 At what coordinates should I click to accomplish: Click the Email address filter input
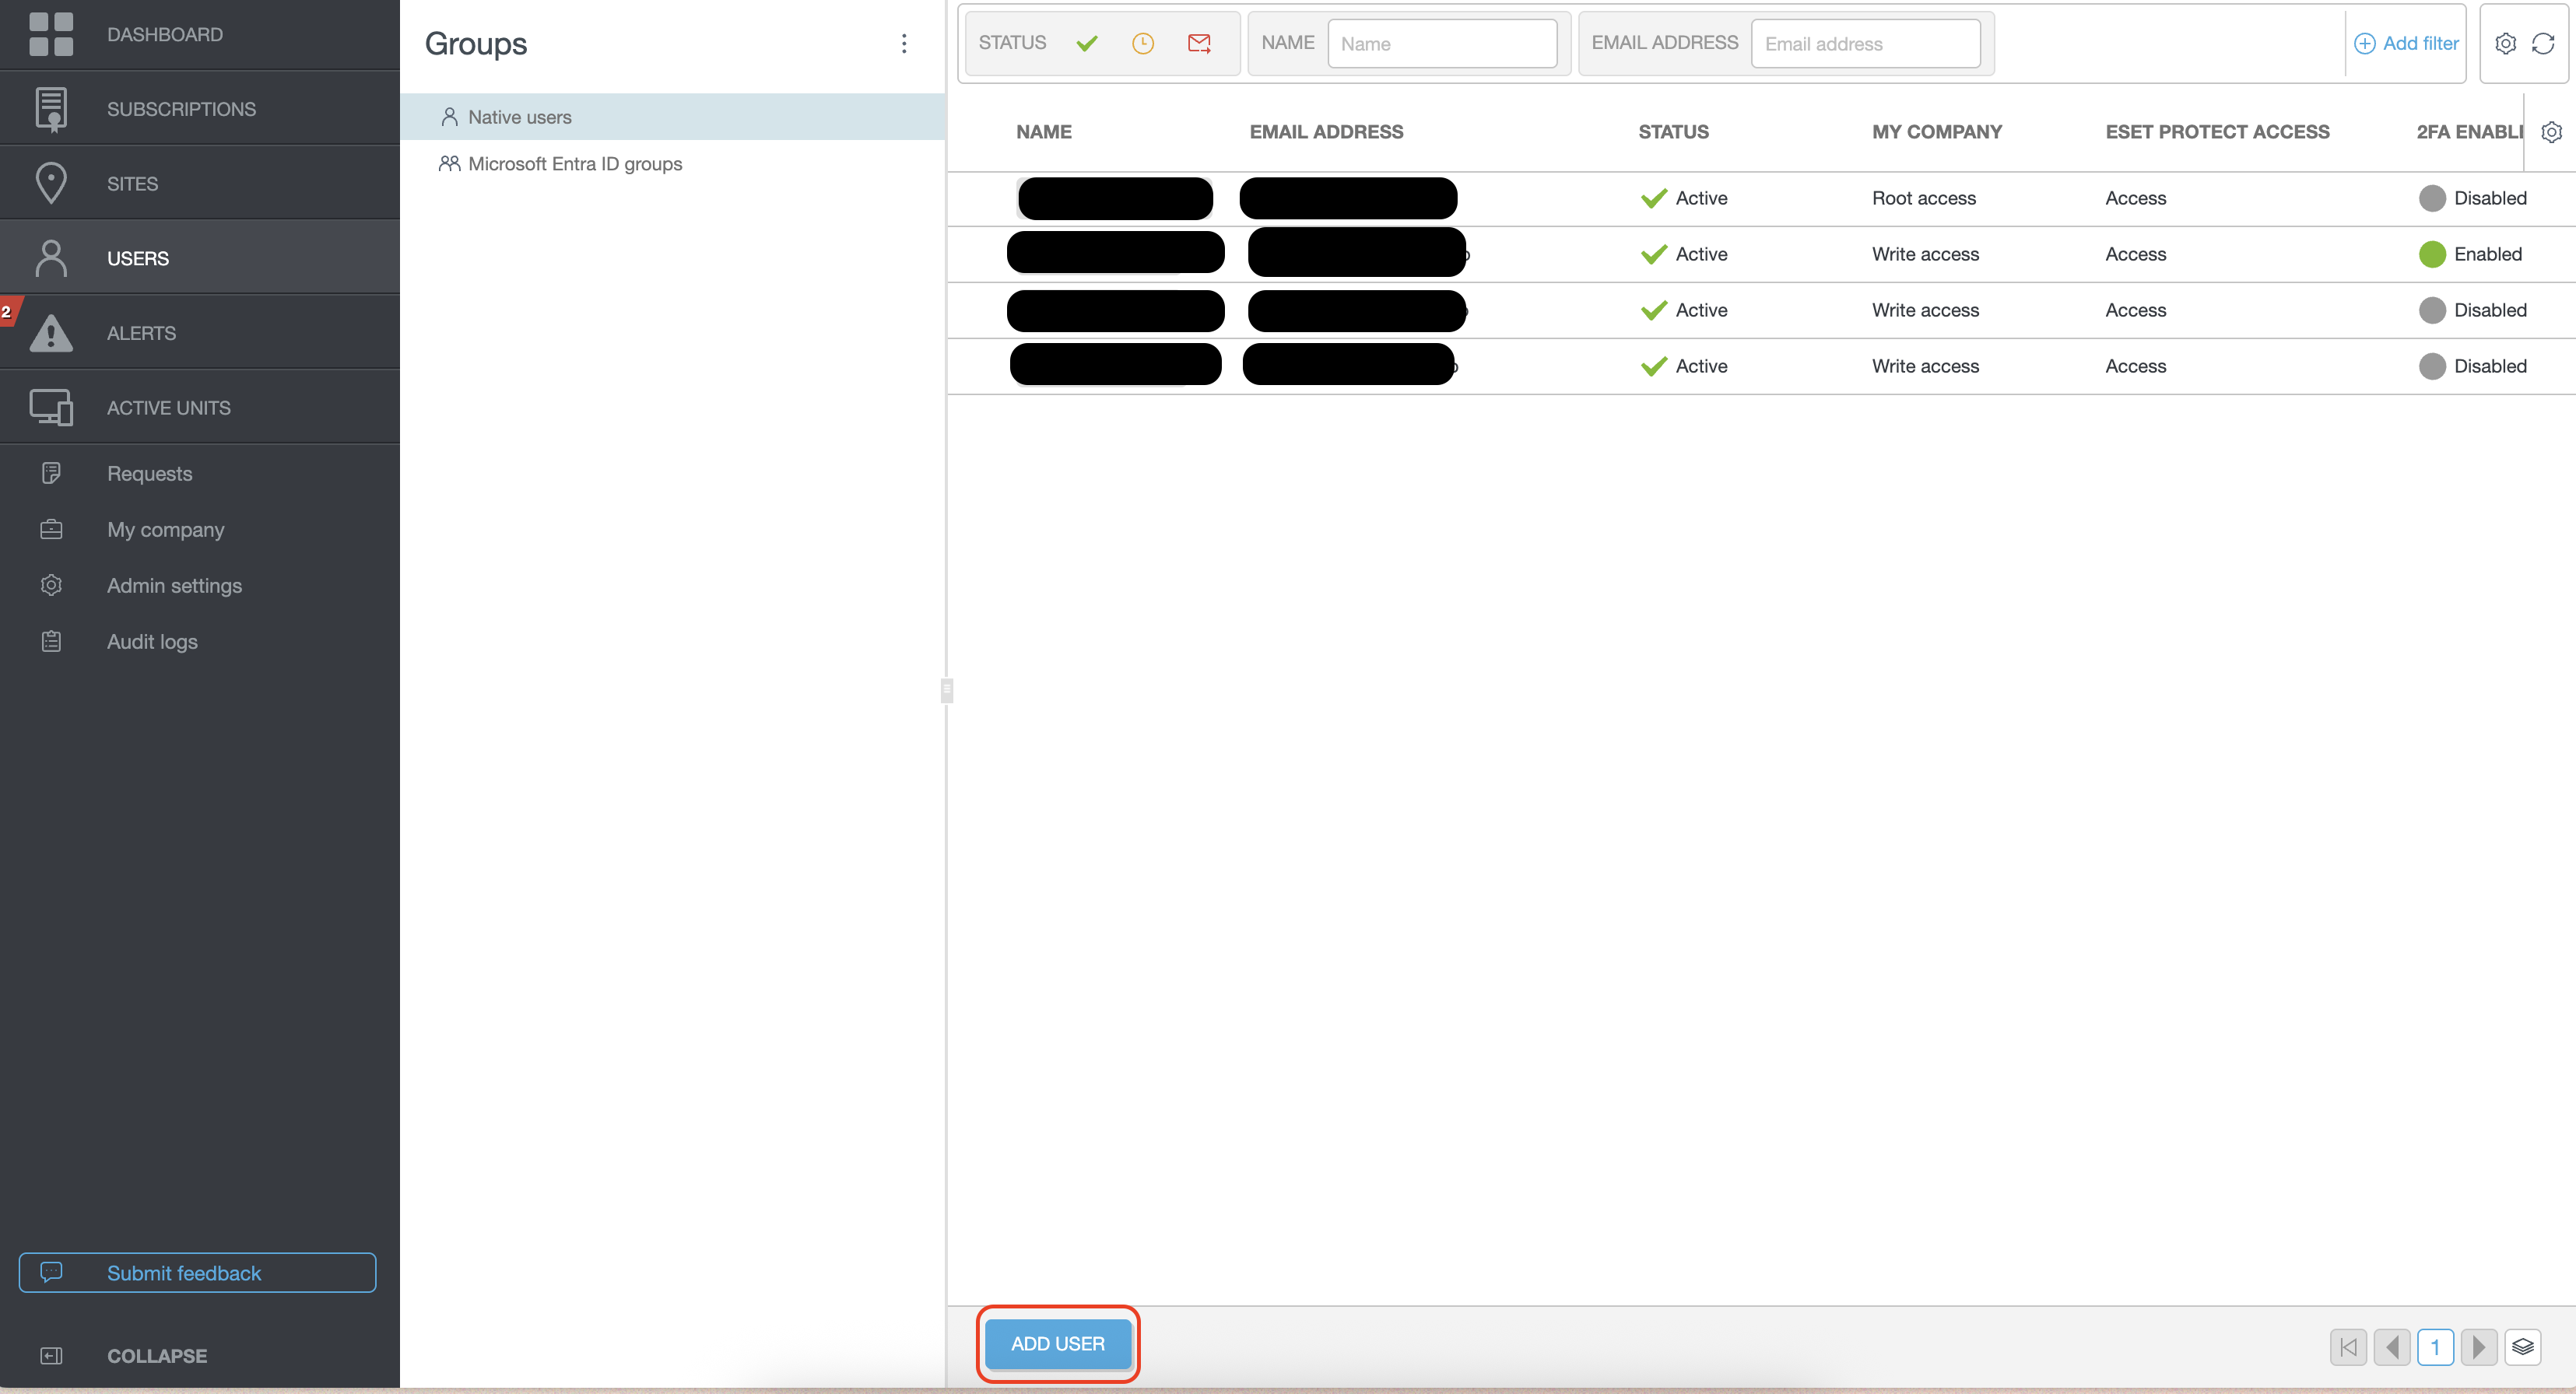point(1866,43)
